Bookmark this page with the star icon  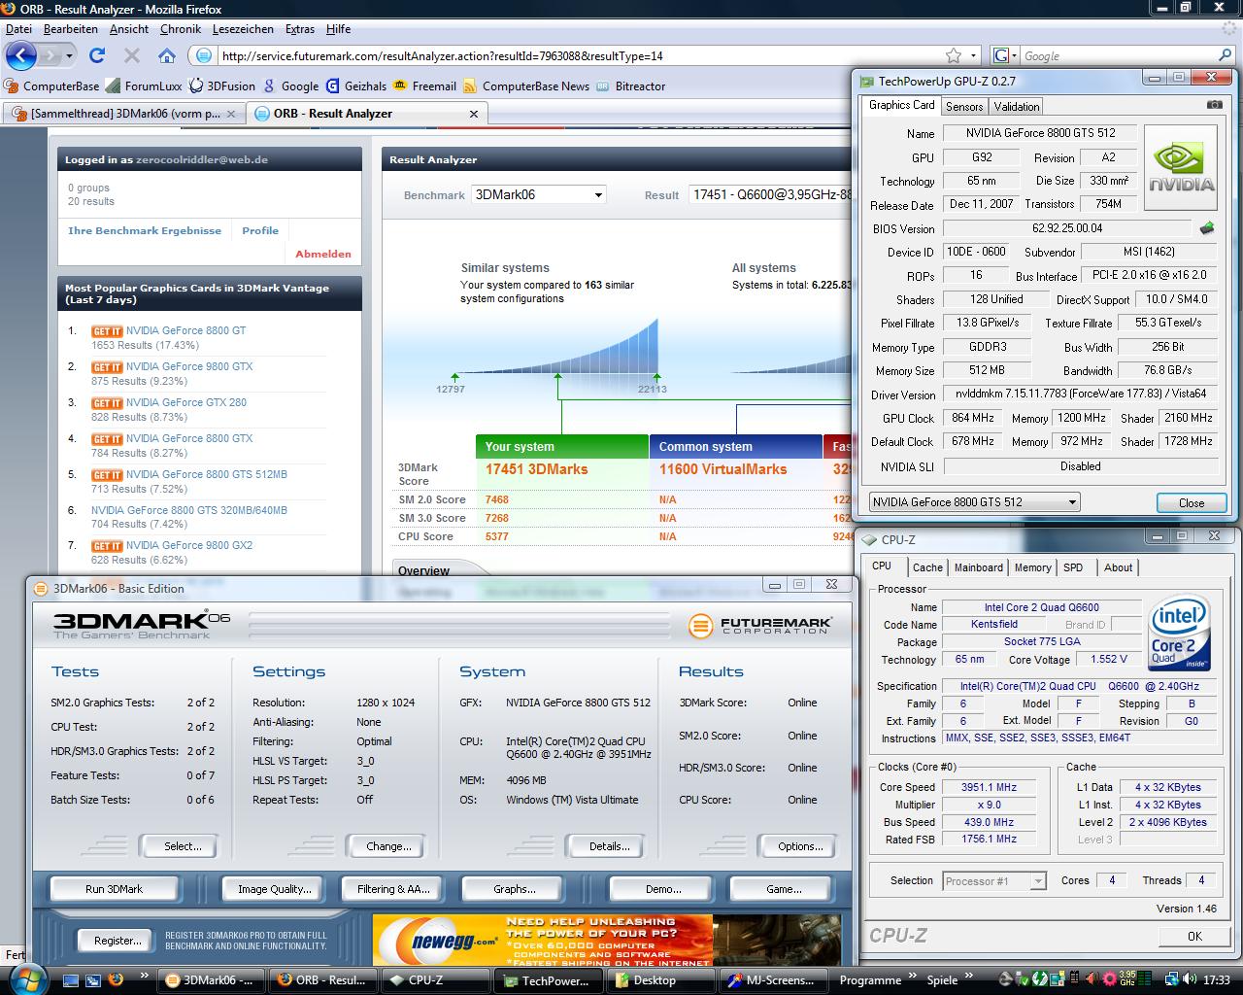[x=954, y=55]
